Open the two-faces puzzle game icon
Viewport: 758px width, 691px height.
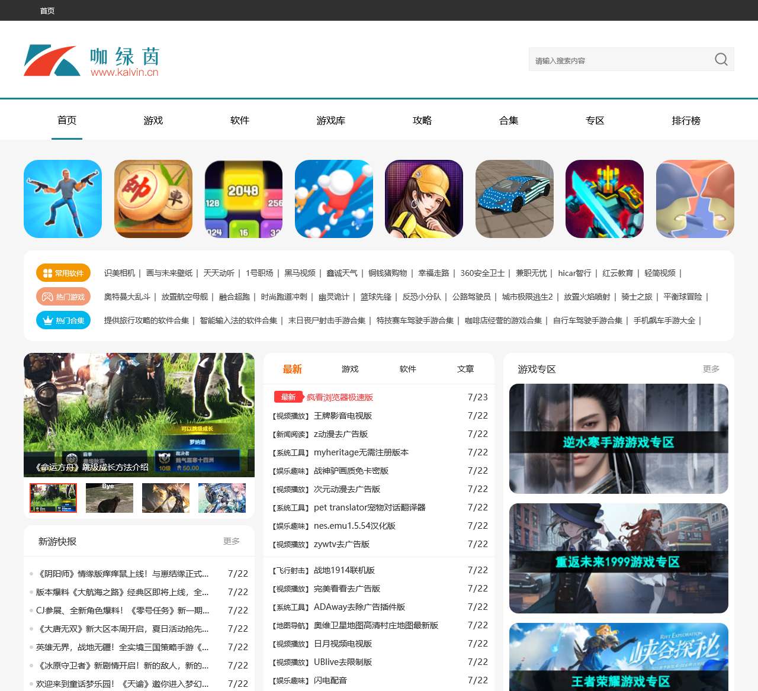695,199
